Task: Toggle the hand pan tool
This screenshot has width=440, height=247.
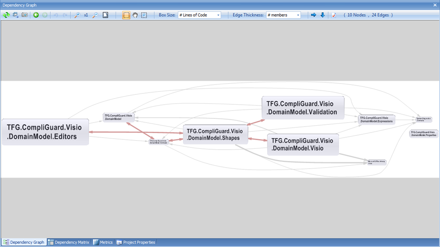Action: (x=135, y=15)
